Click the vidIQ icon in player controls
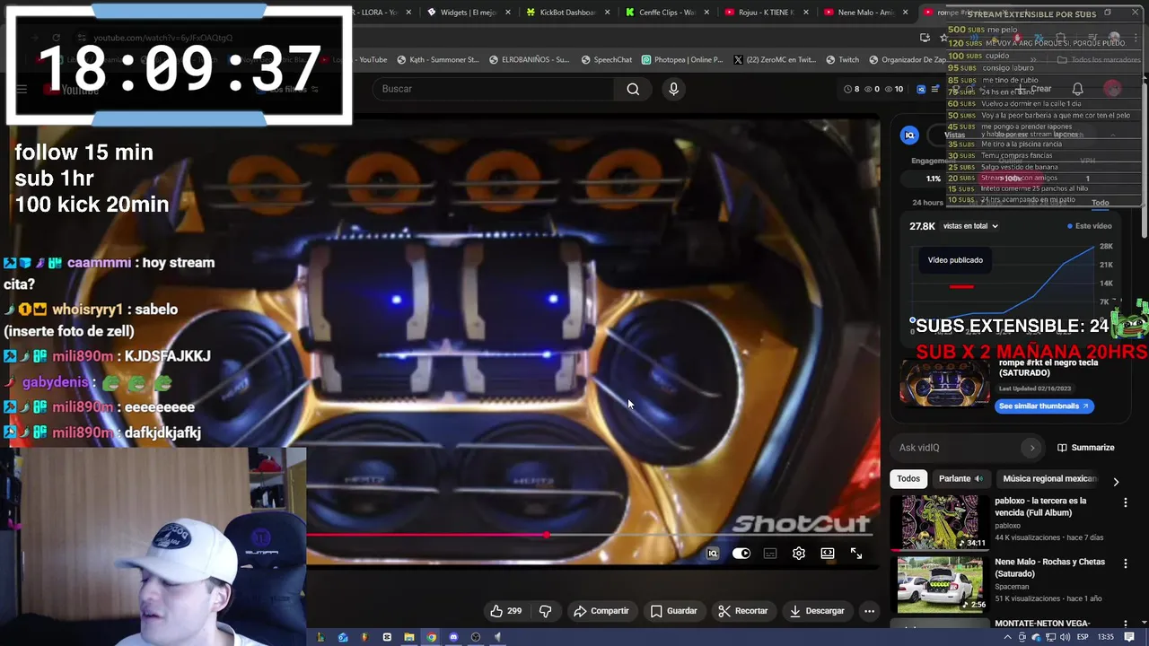 pyautogui.click(x=713, y=554)
